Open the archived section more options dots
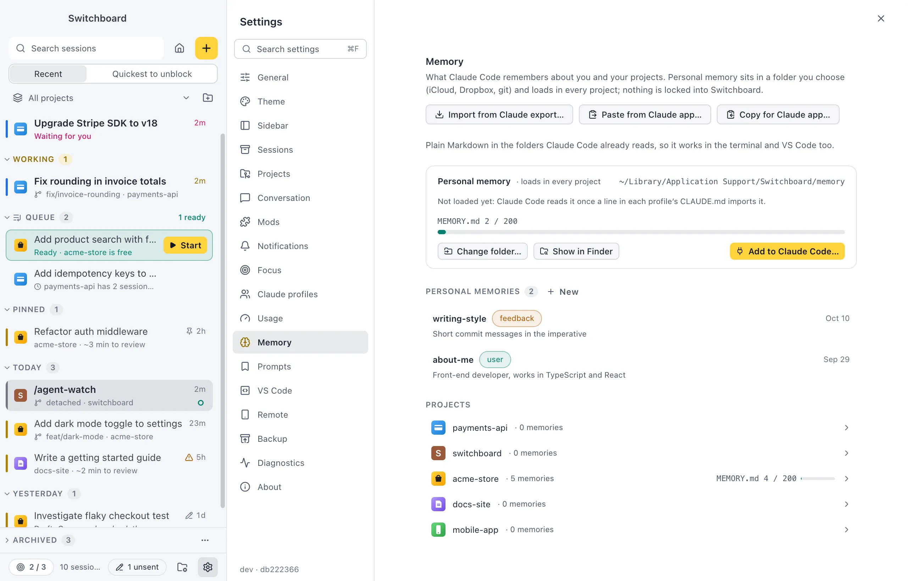The image size is (908, 581). tap(205, 540)
